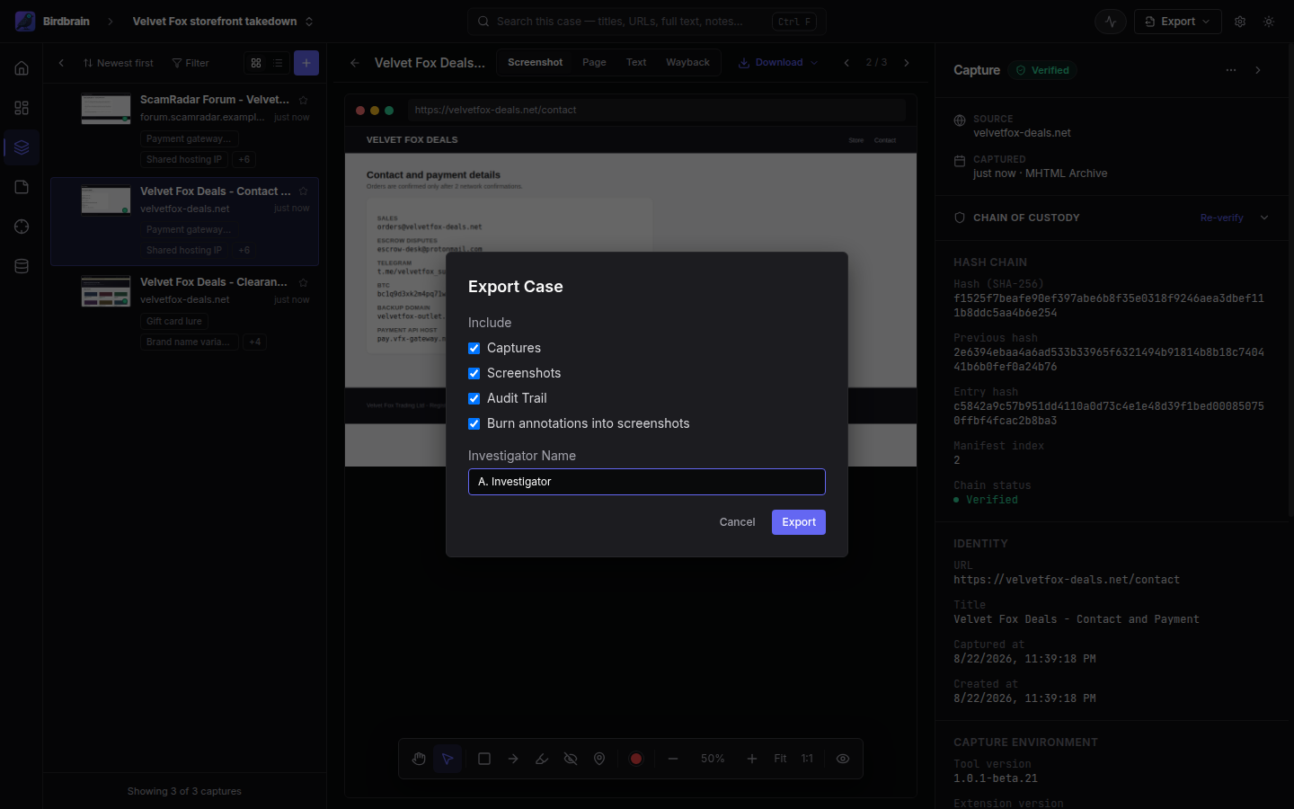The image size is (1294, 809).
Task: Open the notes document icon in sidebar
Action: 22,187
